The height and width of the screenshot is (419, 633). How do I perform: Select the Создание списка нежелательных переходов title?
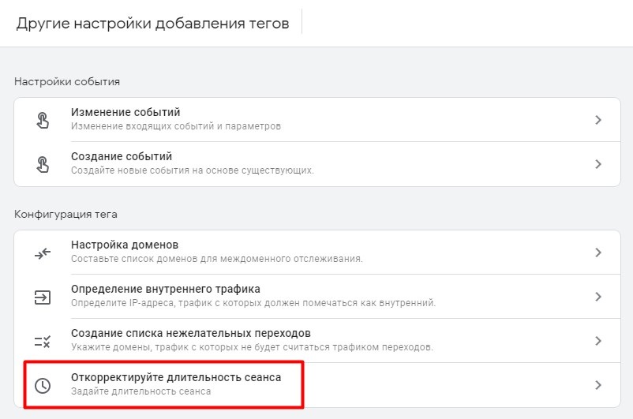(x=191, y=333)
